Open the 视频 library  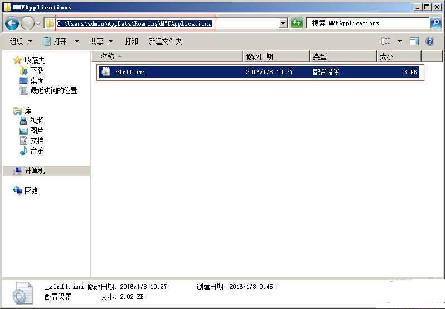pos(37,120)
